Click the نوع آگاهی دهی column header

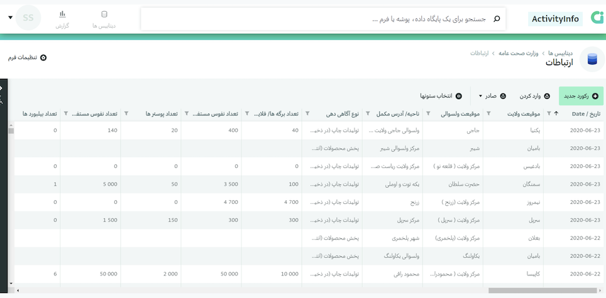[x=341, y=114]
